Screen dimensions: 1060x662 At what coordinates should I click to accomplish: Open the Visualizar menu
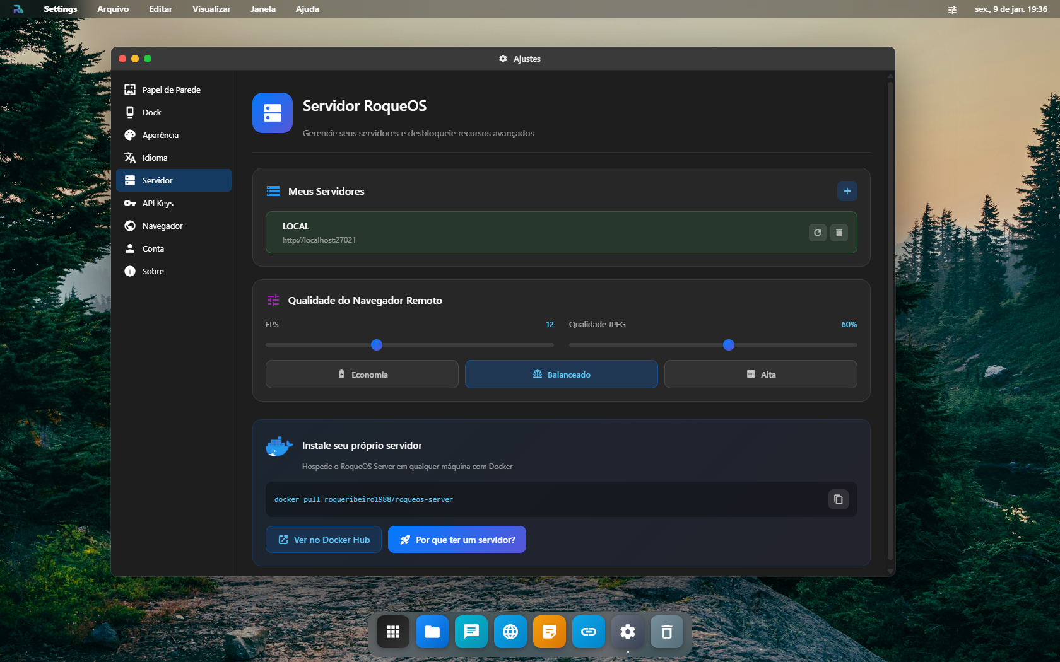211,9
